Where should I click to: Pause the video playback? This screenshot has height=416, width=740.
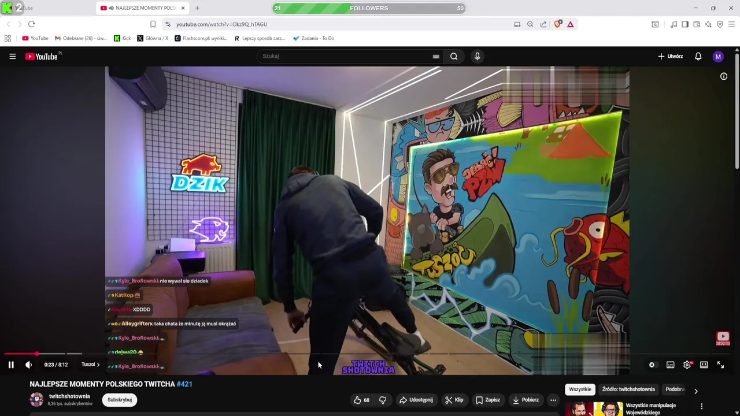(11, 365)
